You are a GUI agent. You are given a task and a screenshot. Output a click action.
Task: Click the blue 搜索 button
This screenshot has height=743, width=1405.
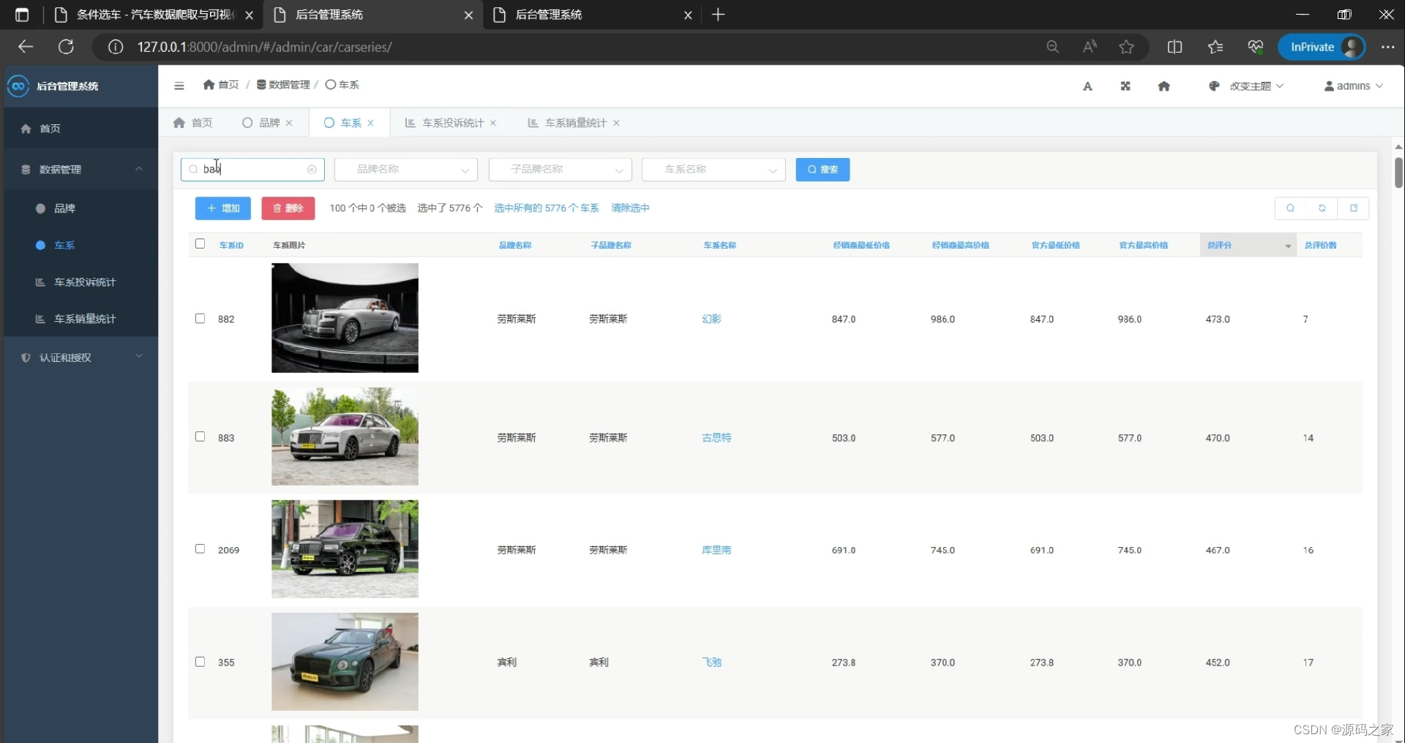823,170
